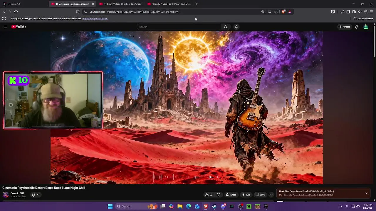Screen dimensions: 376x211
Task: Open the apps grid icon on bookmarks bar
Action: coord(4,18)
